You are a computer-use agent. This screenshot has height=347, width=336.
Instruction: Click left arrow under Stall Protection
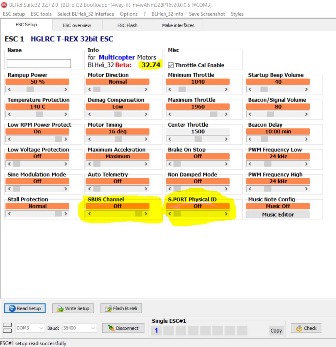(9, 214)
